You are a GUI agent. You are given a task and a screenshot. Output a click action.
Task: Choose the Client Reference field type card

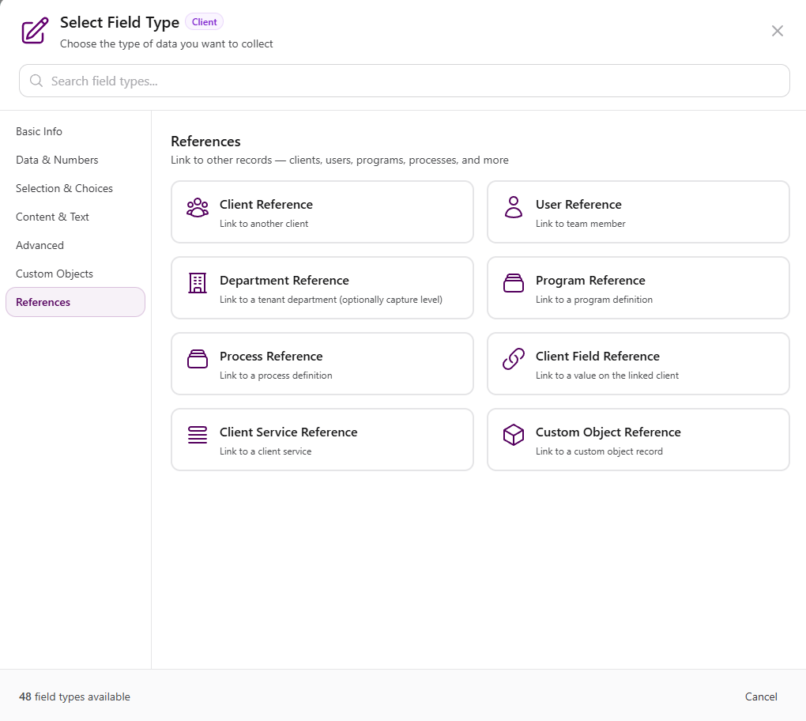322,212
